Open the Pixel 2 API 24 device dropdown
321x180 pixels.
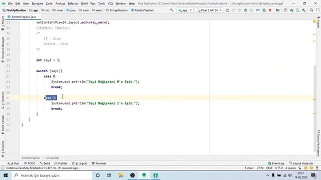tap(209, 10)
